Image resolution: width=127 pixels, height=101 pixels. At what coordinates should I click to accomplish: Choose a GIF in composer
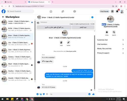pos(47,94)
